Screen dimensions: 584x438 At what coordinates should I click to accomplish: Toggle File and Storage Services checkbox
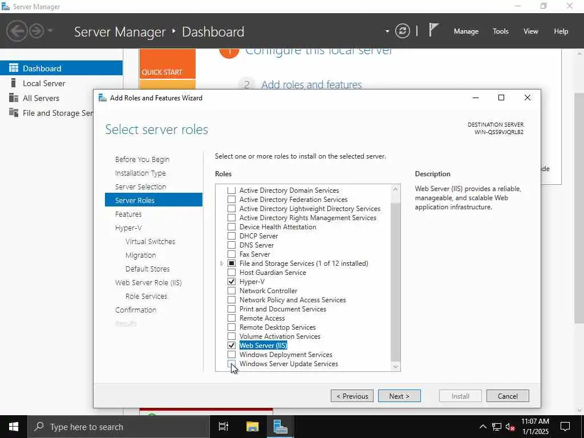(232, 263)
